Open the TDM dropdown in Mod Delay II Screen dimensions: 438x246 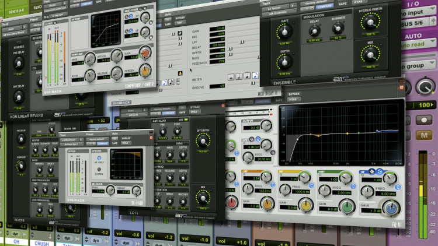pyautogui.click(x=180, y=23)
